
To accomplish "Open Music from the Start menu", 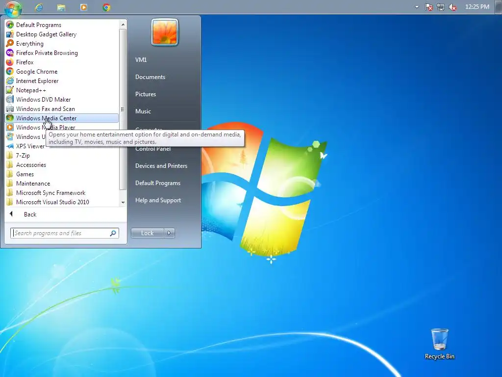I will 143,111.
